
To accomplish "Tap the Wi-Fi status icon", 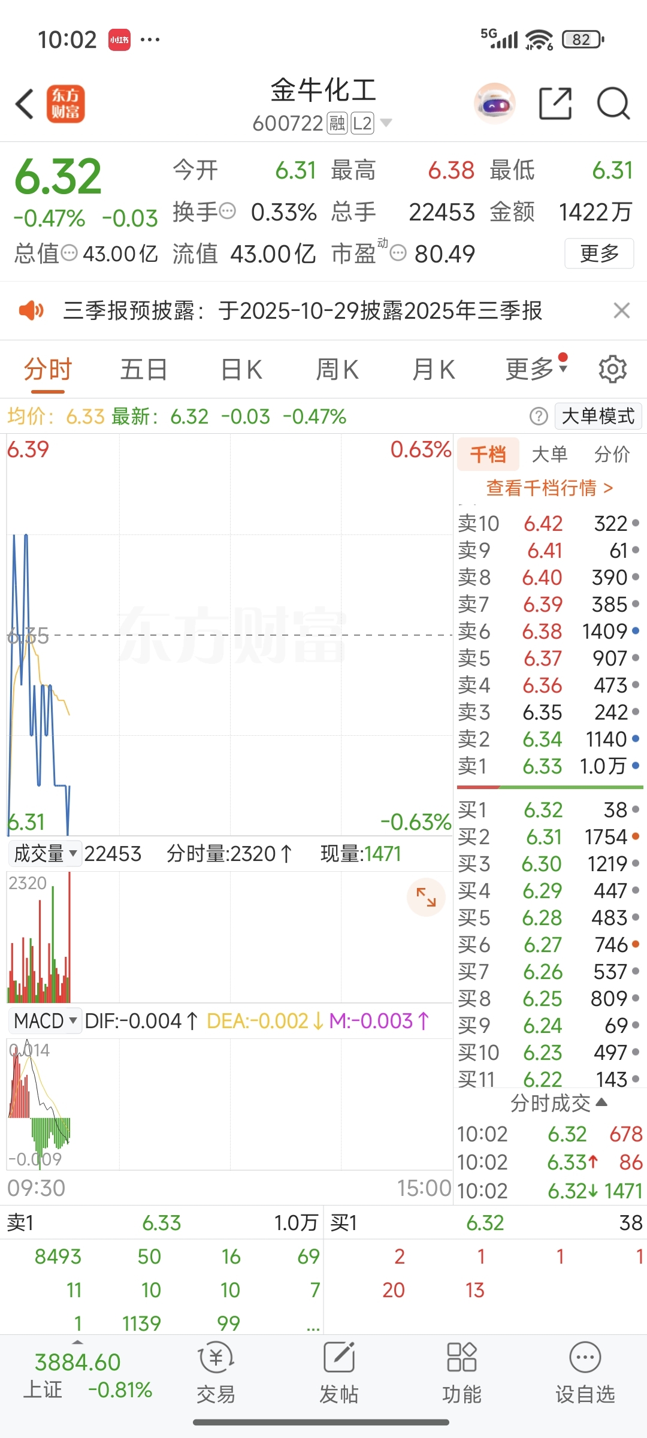I will tap(539, 40).
